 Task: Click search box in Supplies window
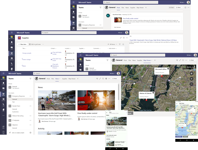pos(69,33)
